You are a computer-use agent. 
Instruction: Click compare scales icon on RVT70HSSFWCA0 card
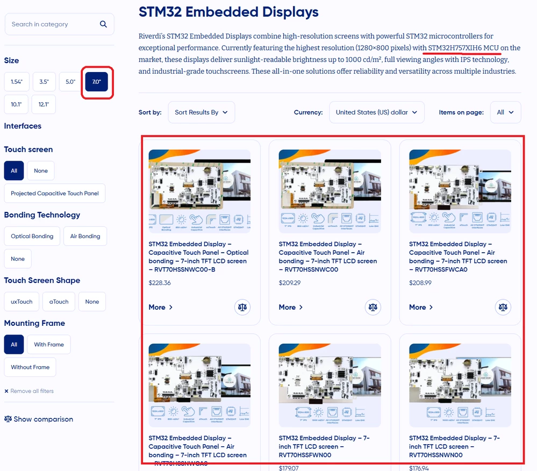coord(503,307)
